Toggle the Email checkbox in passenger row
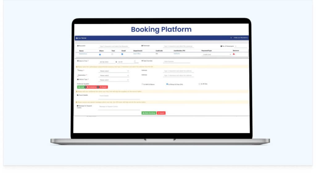Screen dimensions: 316x173 tap(122, 54)
